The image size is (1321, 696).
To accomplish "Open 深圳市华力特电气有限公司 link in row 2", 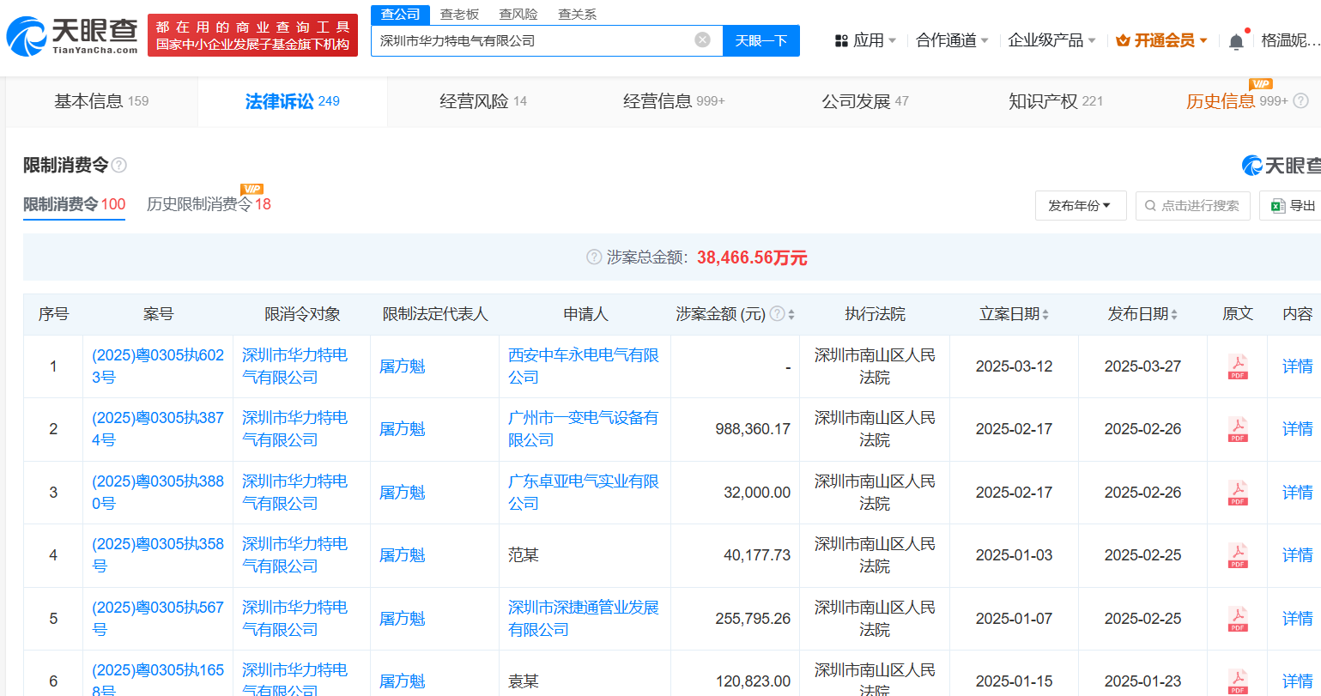I will (x=295, y=429).
